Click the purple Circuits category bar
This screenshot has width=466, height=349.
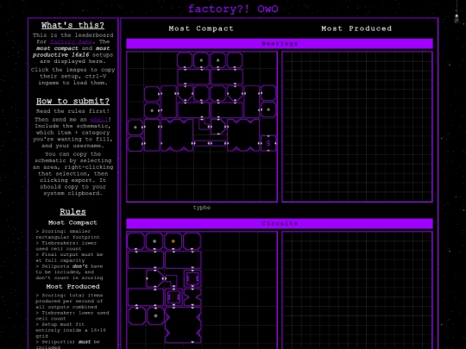280,223
